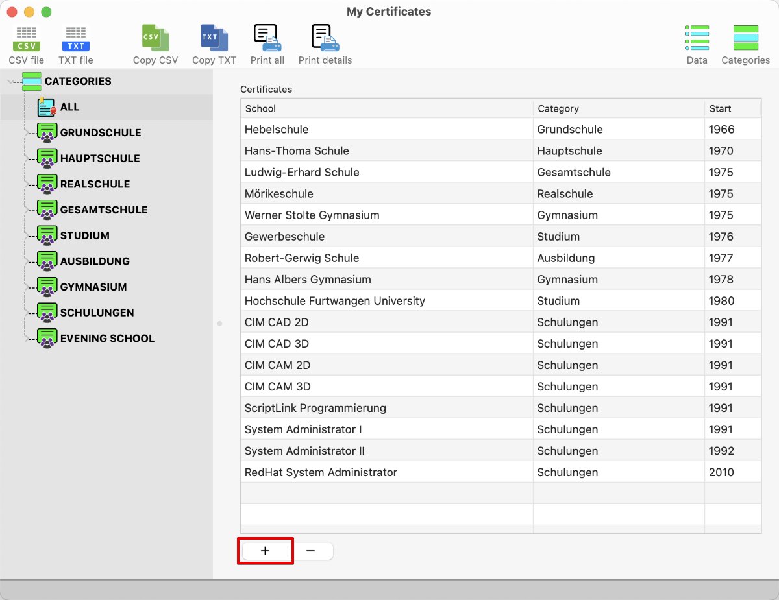Click the Gymnasium category icon in sidebar
The width and height of the screenshot is (779, 600).
[47, 287]
